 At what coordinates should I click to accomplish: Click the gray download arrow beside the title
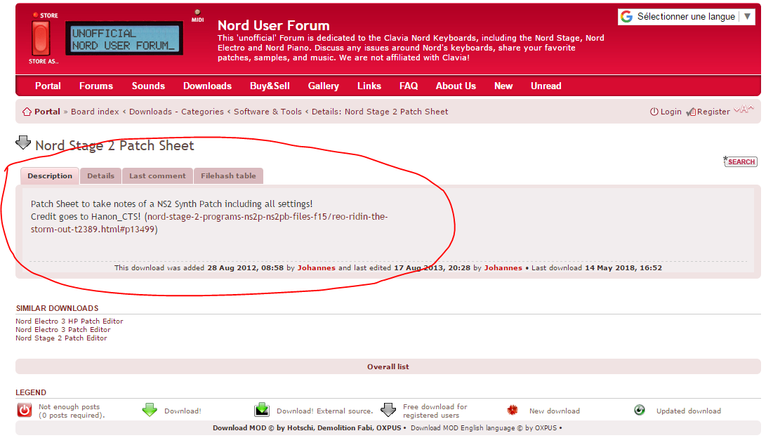pos(23,143)
